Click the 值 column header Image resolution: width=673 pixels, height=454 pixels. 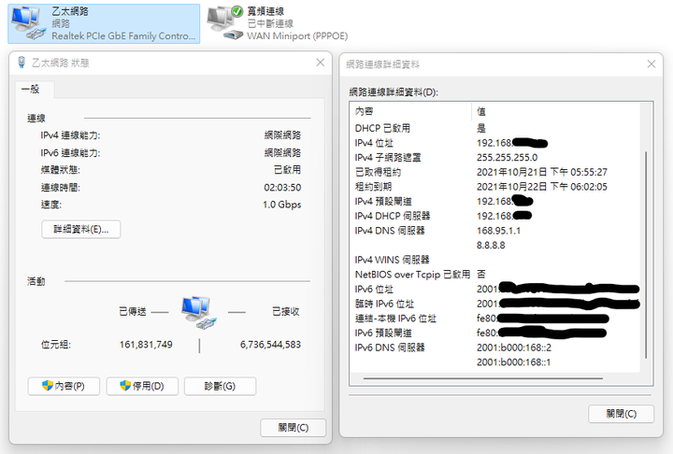coord(556,111)
